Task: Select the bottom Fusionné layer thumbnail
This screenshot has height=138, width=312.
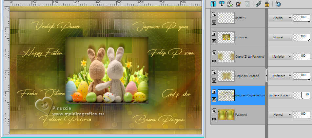Action: pyautogui.click(x=226, y=114)
